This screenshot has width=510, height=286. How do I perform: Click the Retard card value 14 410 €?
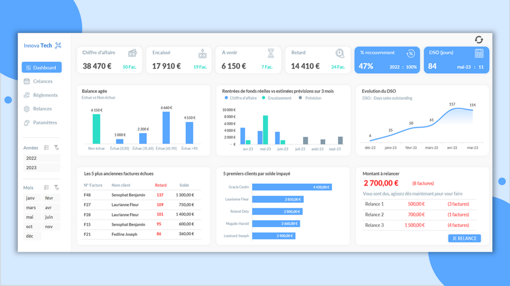pos(305,66)
